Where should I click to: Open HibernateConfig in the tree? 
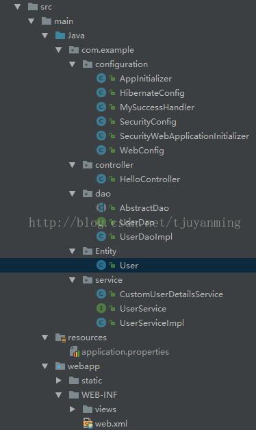[x=152, y=93]
